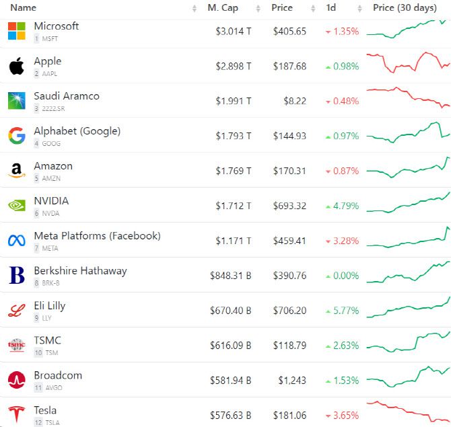
Task: Click the Meta Platforms logo icon
Action: point(17,241)
